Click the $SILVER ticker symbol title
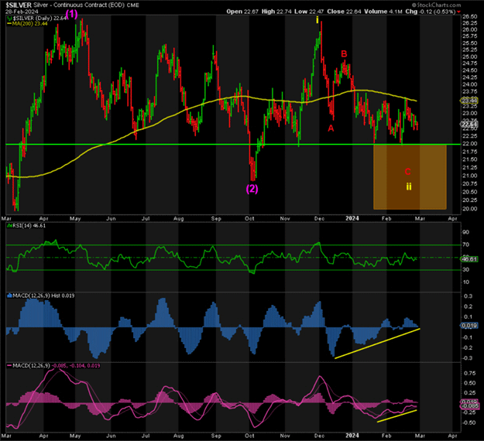 tap(18, 5)
